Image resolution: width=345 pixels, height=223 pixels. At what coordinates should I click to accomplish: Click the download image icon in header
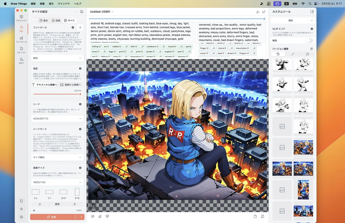coord(258,12)
